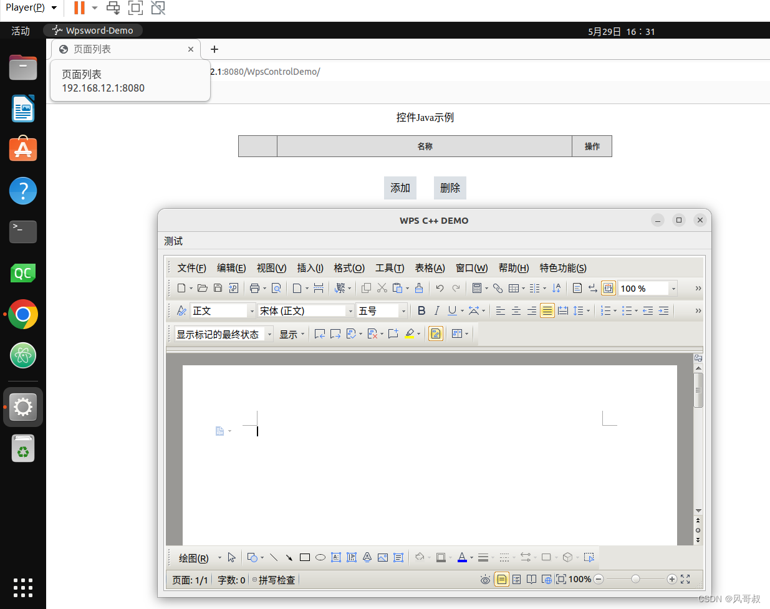Click the decrease indent icon
The image size is (770, 609).
[648, 310]
